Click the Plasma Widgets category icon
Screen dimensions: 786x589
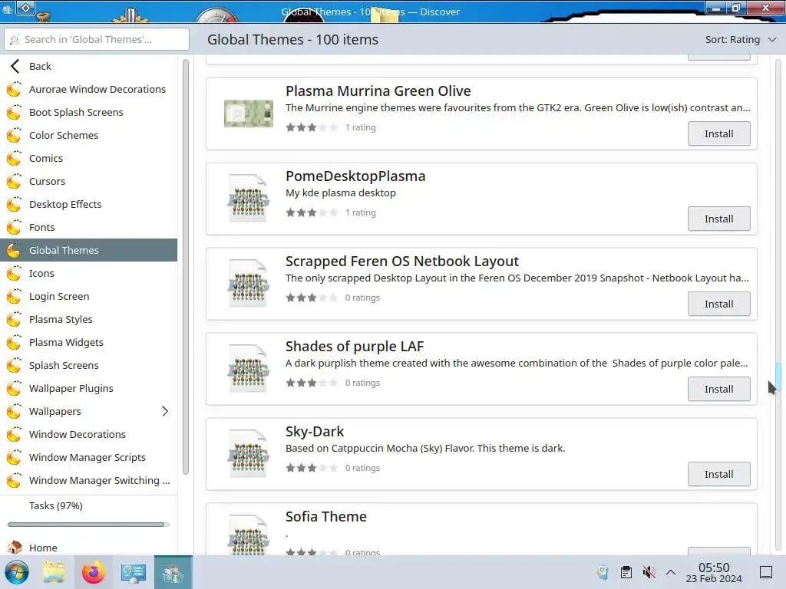tap(14, 343)
